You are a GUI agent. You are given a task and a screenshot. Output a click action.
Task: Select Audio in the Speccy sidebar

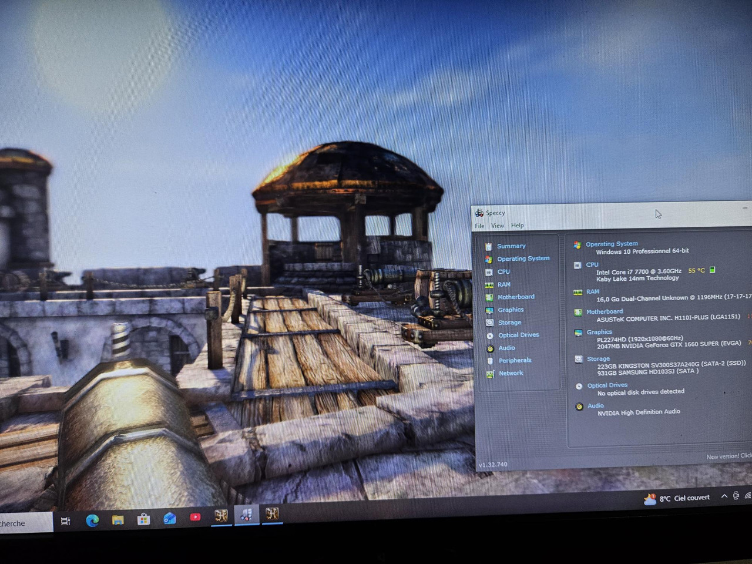pyautogui.click(x=506, y=348)
